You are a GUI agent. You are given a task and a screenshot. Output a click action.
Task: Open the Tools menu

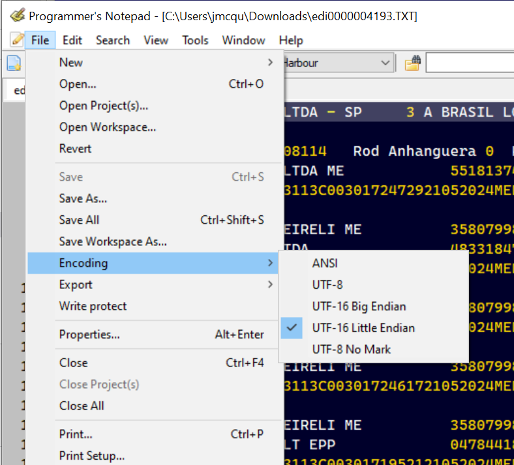[x=195, y=40]
